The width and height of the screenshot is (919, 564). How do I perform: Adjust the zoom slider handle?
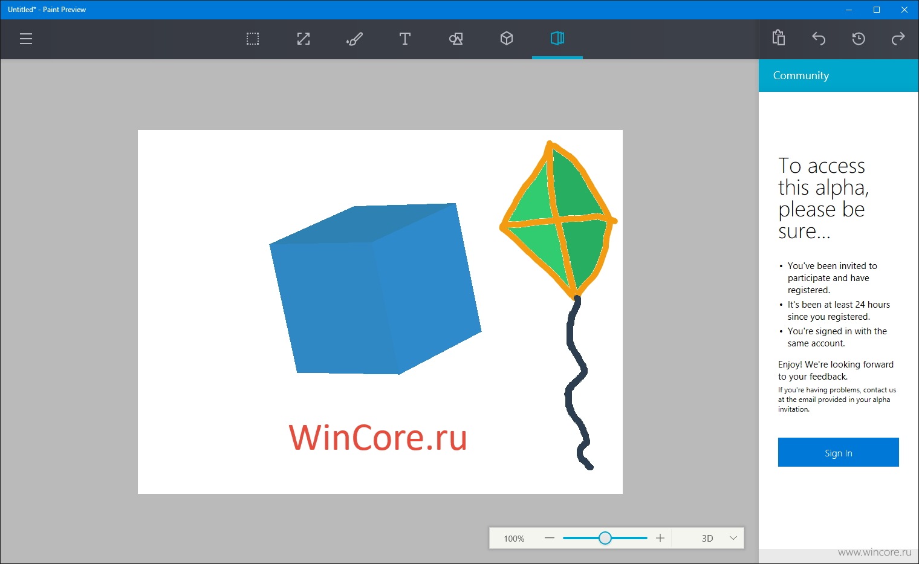tap(605, 538)
